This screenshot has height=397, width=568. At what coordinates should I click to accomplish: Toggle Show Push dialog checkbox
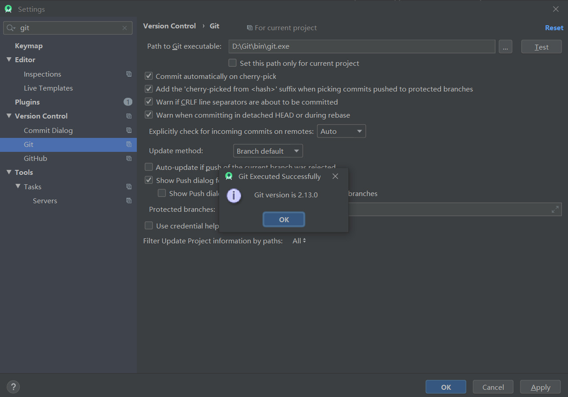coord(149,180)
